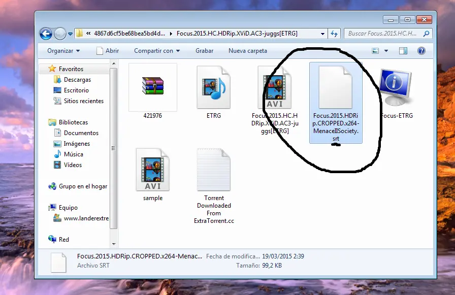Click the 421976 file name label
The image size is (455, 295).
coord(153,116)
